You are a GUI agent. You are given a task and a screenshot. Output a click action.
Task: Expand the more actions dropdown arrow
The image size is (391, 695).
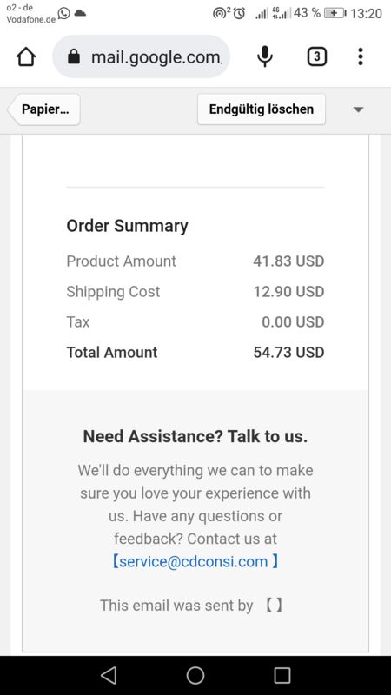[358, 109]
